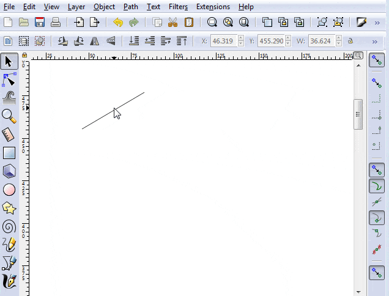Image resolution: width=389 pixels, height=296 pixels.
Task: Click the X coordinate input field
Action: (x=222, y=42)
